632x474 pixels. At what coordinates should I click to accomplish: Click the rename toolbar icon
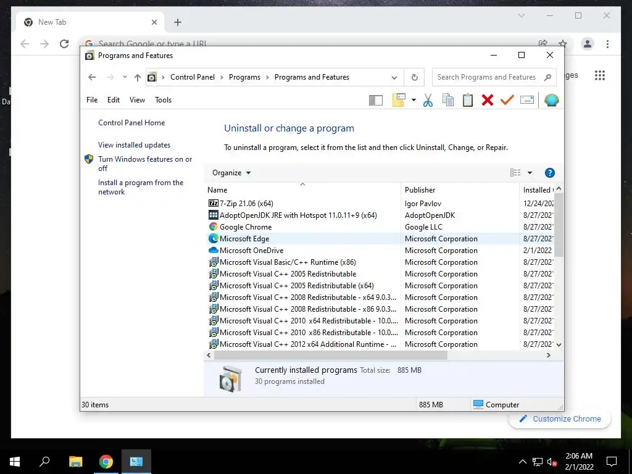pos(527,99)
